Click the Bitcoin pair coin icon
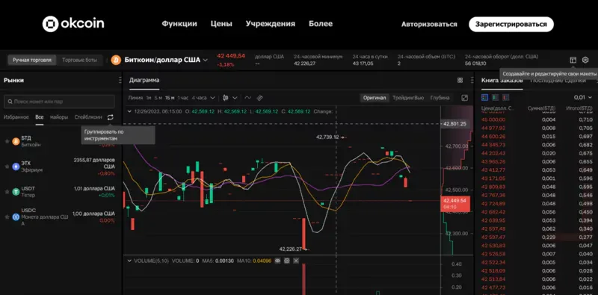The height and width of the screenshot is (295, 598). tap(116, 60)
